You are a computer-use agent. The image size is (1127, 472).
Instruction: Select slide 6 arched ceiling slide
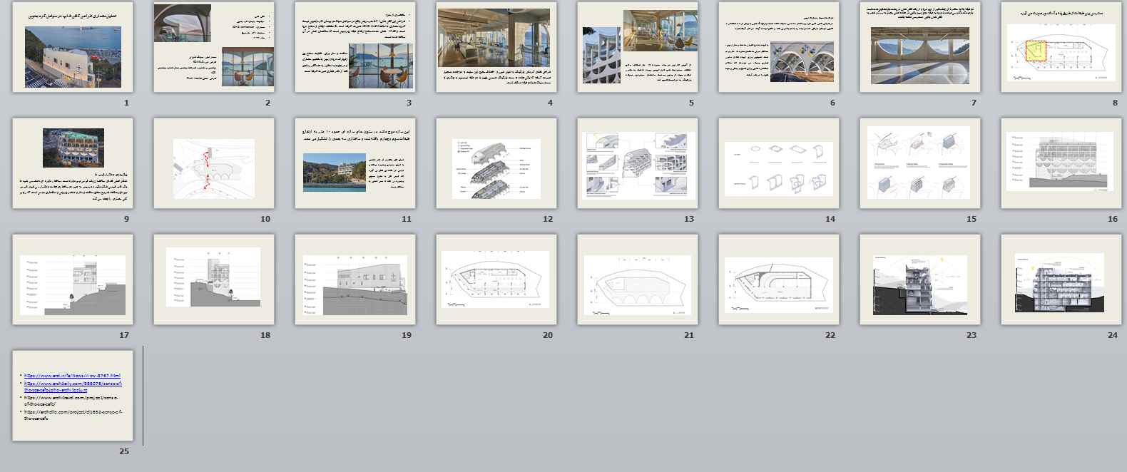[778, 47]
